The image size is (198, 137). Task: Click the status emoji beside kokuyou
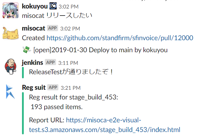[x=53, y=6]
